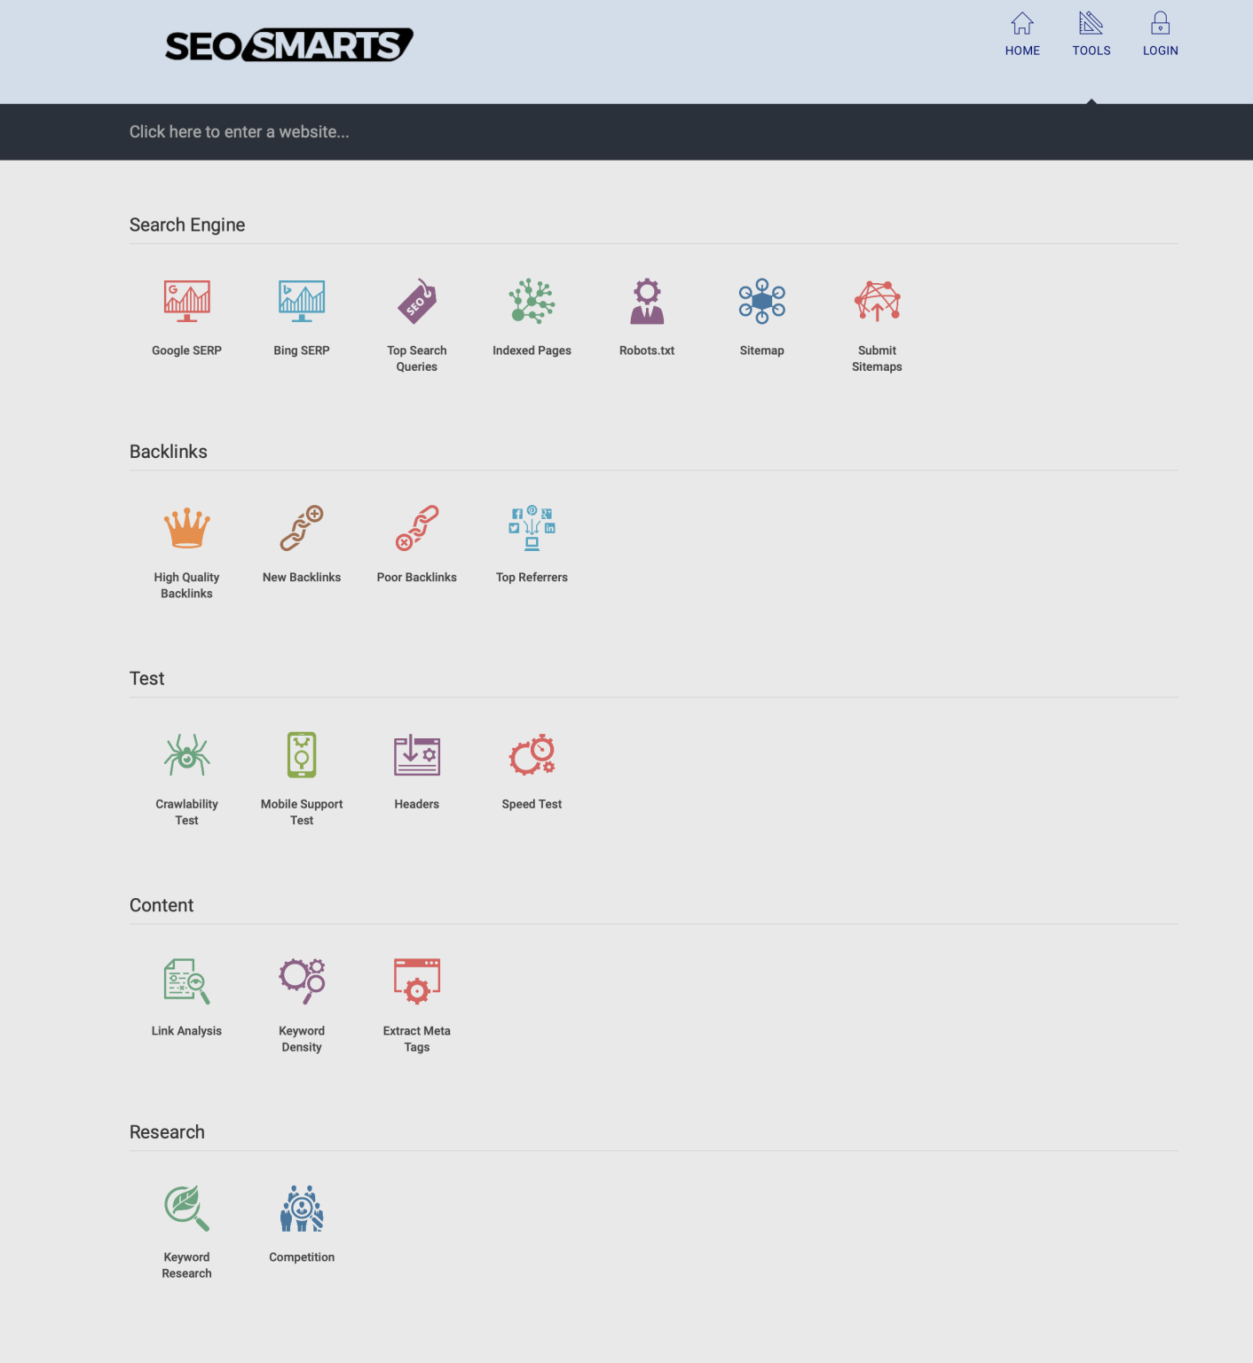Open the Robots.txt tool icon
Screen dimensions: 1253x1363
pyautogui.click(x=647, y=301)
